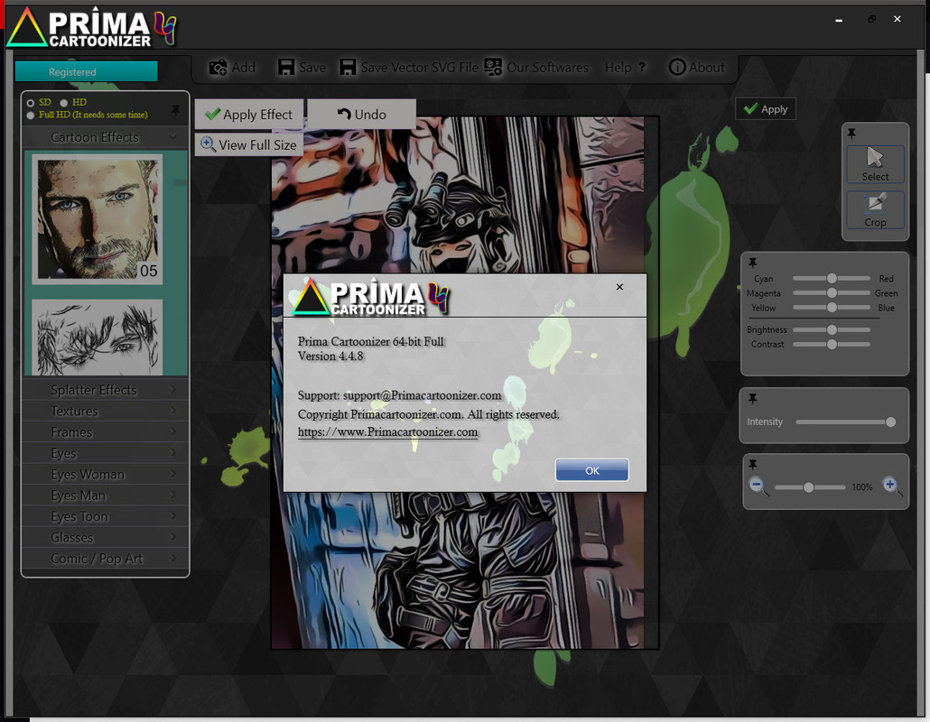Screen dimensions: 930x722
Task: Click the Apply Effect button
Action: click(x=249, y=114)
